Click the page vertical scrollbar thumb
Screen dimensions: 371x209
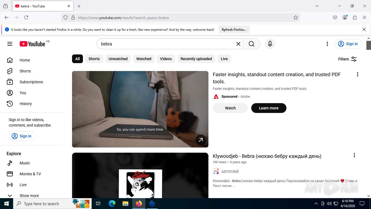coord(369,45)
